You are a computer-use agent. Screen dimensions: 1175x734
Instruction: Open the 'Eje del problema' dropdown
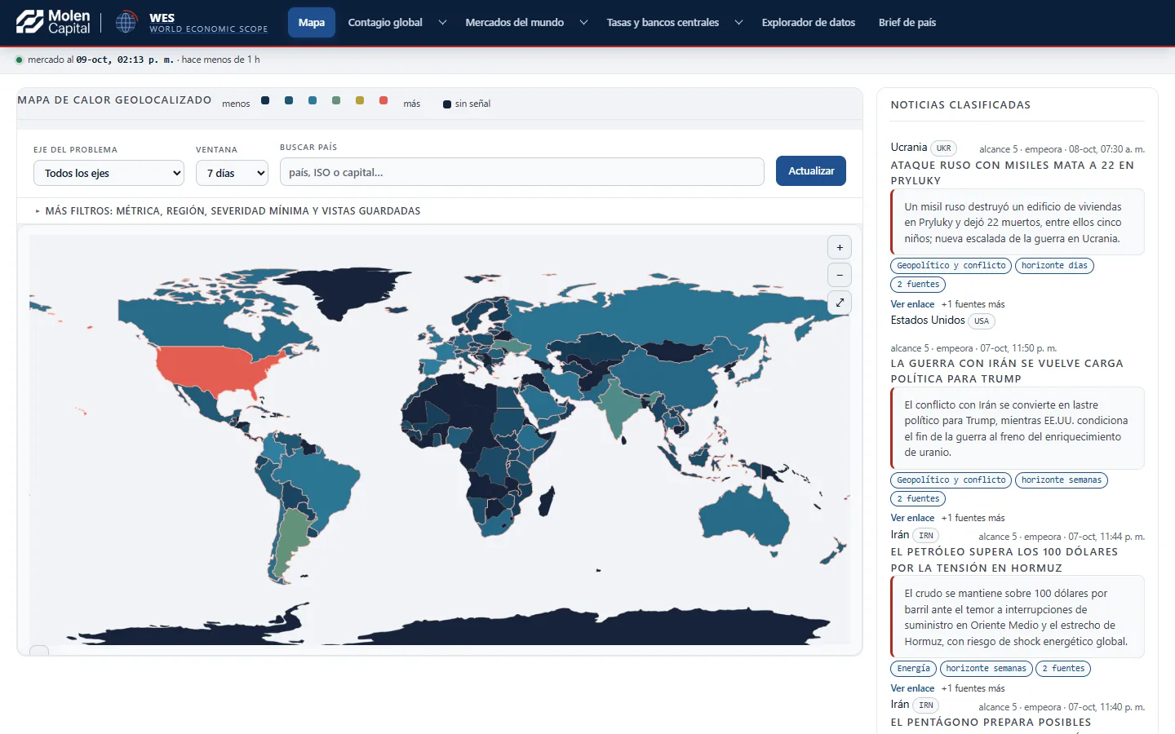click(x=109, y=173)
